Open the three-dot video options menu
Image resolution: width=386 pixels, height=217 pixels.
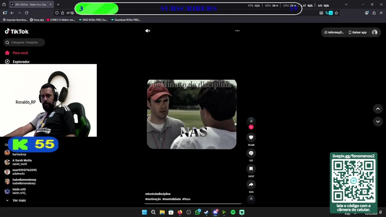237,31
